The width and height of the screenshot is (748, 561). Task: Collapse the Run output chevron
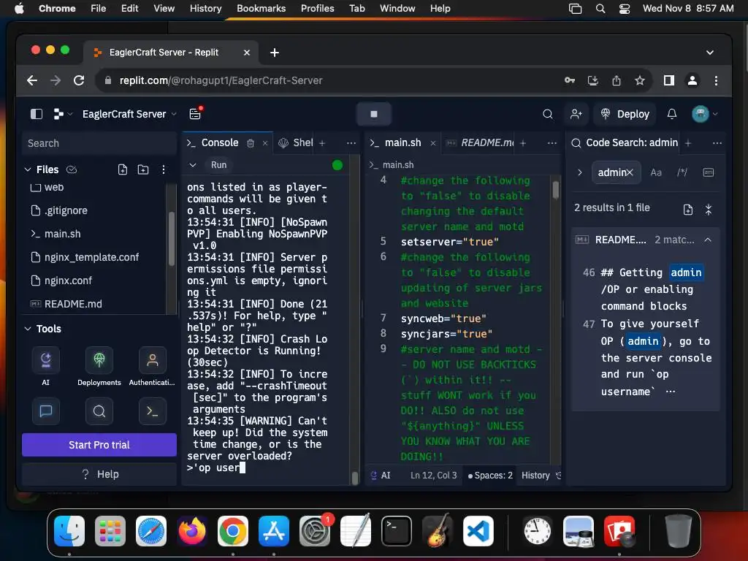tap(193, 164)
